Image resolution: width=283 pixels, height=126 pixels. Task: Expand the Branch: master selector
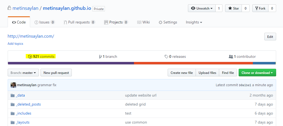[23, 73]
